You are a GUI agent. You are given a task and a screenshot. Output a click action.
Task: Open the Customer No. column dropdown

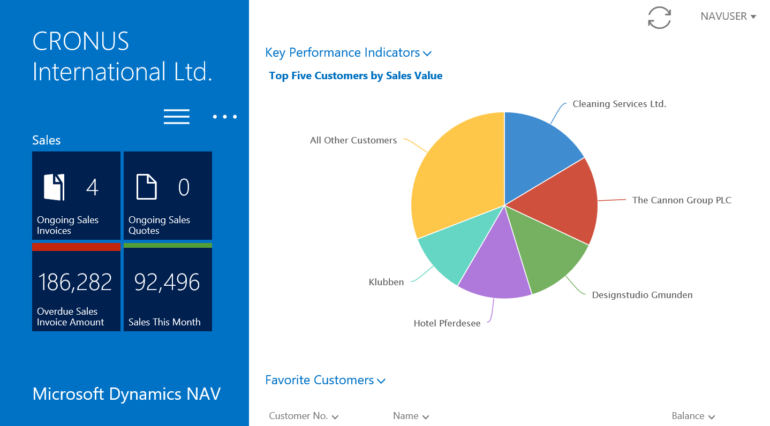click(x=335, y=417)
